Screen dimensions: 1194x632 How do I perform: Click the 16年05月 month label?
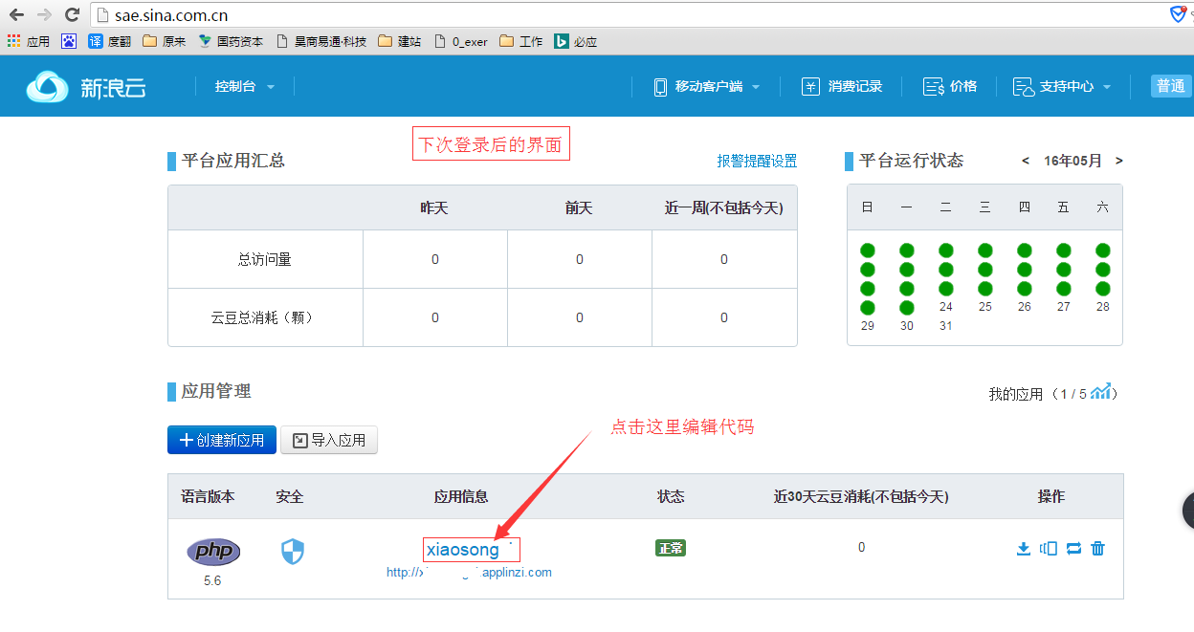1072,161
